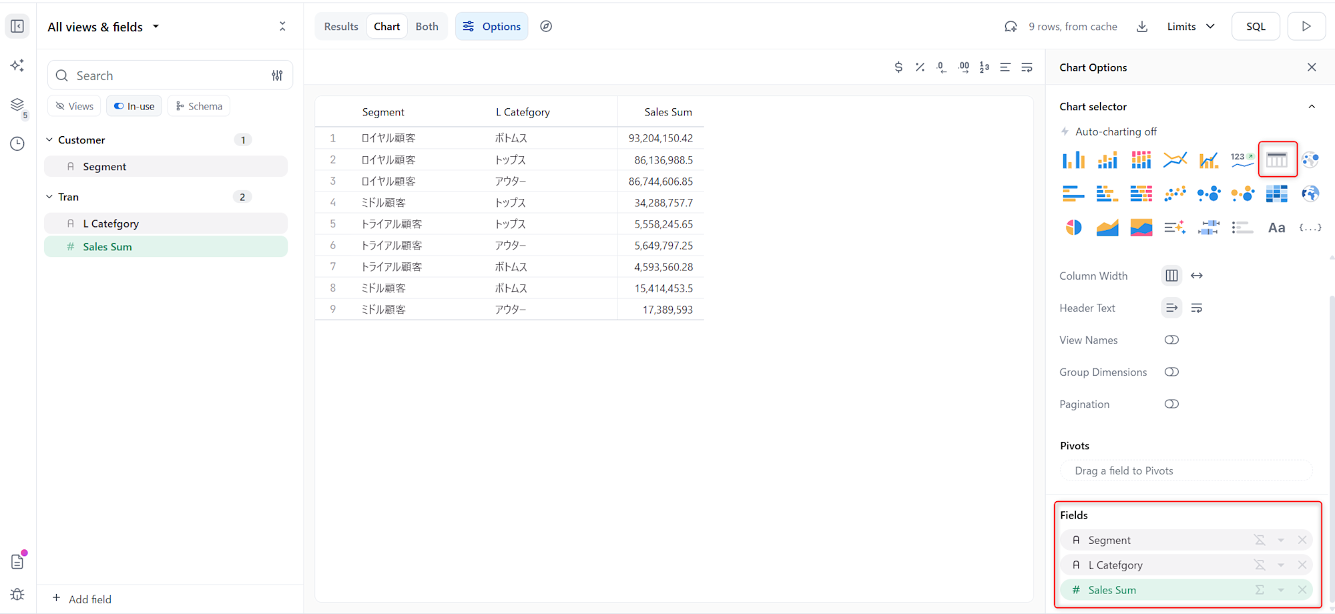Apply percent format from toolbar
This screenshot has width=1335, height=614.
pyautogui.click(x=920, y=67)
